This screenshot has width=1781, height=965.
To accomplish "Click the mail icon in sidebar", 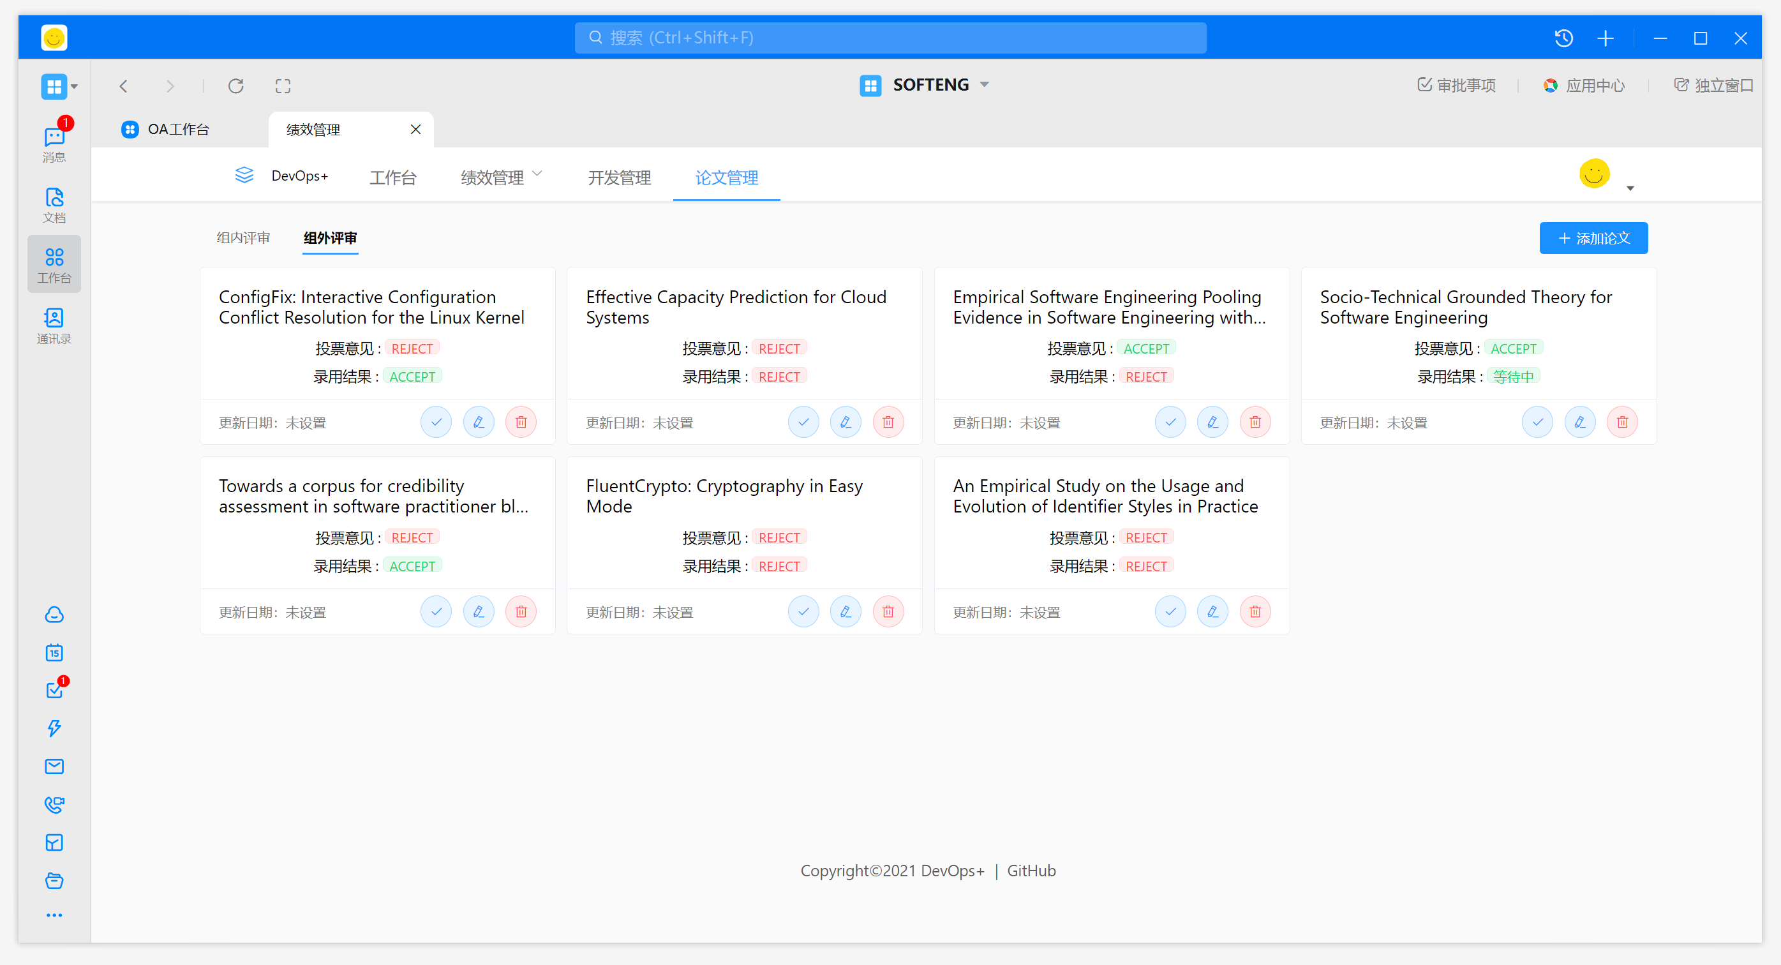I will (x=54, y=766).
